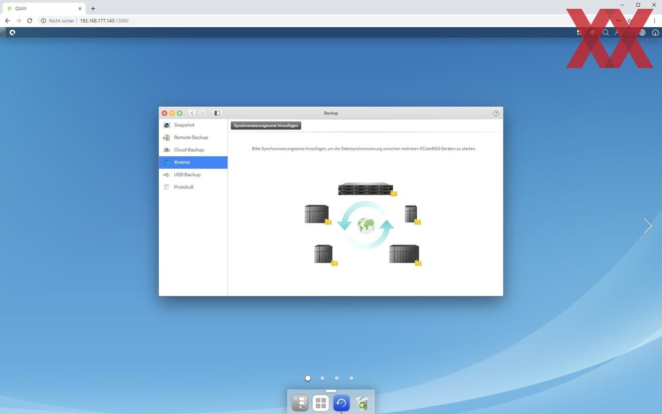Open the dashboard gauge icon
The width and height of the screenshot is (662, 414).
coord(655,33)
